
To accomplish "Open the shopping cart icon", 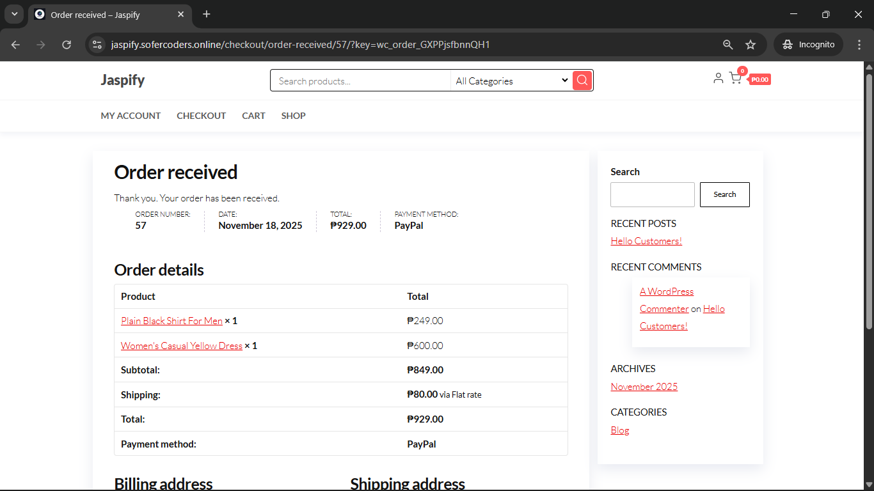I will point(735,78).
